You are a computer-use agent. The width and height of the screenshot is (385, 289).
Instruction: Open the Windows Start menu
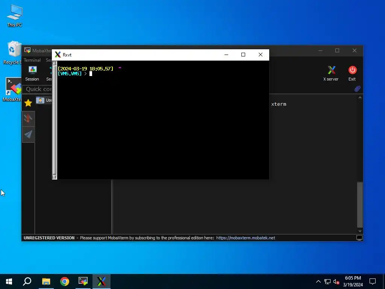(9, 281)
